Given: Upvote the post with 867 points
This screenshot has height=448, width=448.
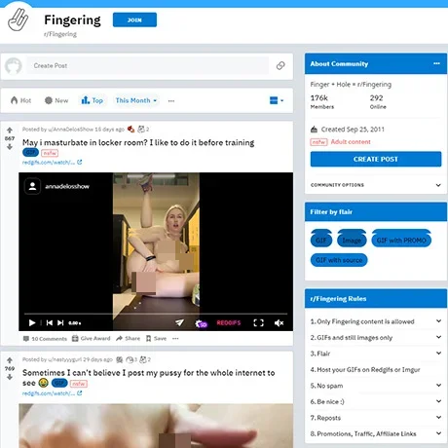Looking at the screenshot, I should (x=10, y=131).
